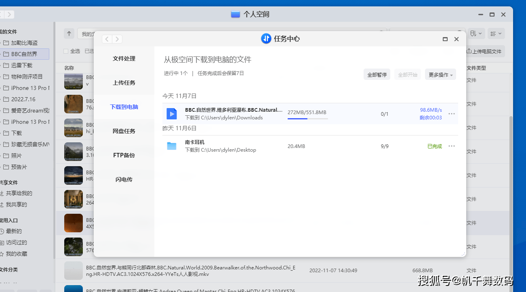Viewport: 526px width, 292px height.
Task: Open the 更多操作 dropdown
Action: (440, 75)
